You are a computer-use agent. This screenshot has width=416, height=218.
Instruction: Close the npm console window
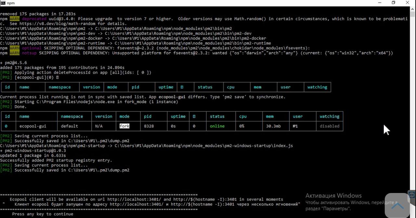tap(408, 3)
